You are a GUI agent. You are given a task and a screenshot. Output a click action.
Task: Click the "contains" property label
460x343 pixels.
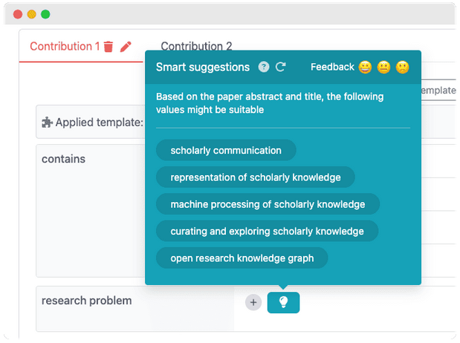(x=63, y=159)
